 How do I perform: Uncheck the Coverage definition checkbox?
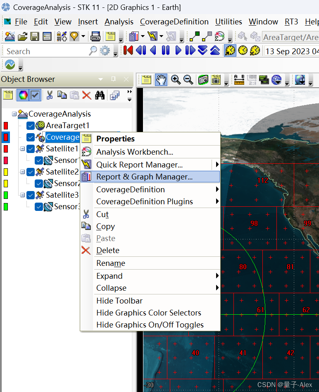pos(31,137)
